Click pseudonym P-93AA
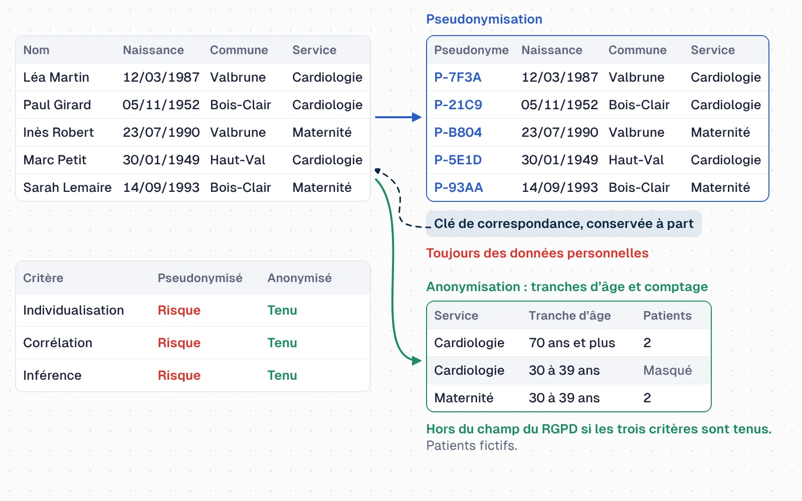The height and width of the screenshot is (501, 802). pyautogui.click(x=459, y=187)
